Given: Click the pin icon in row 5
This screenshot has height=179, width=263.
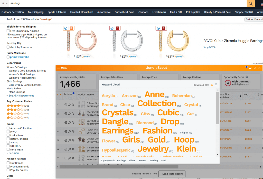Looking at the screenshot, I should [69, 140].
